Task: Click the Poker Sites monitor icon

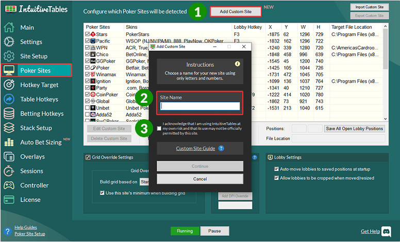Action: 9,70
